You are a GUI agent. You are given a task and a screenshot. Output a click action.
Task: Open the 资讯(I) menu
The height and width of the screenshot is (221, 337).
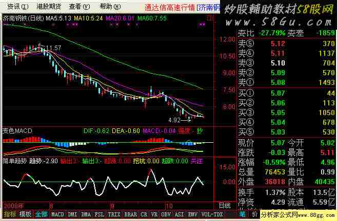17,7
